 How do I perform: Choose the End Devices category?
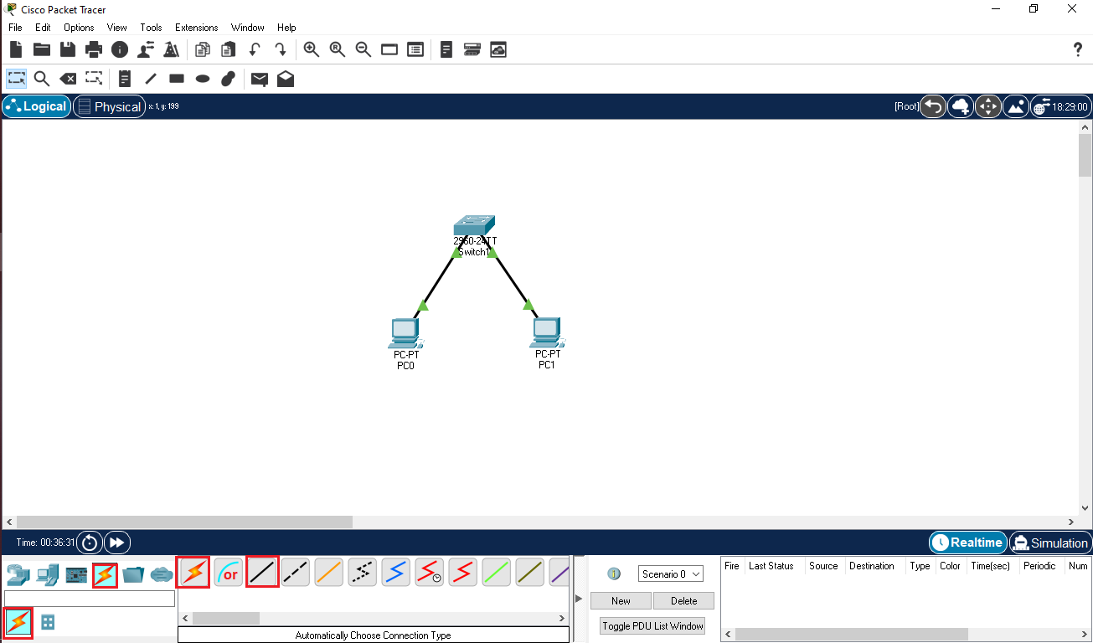[48, 574]
